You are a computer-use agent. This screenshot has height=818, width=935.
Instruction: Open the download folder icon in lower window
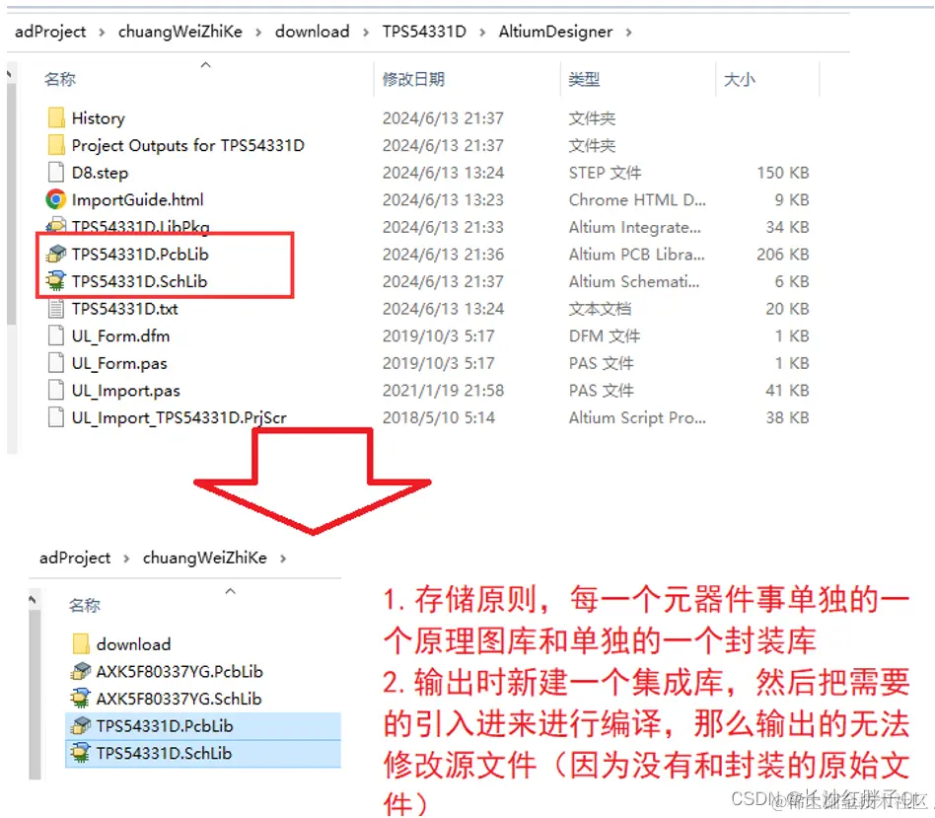pyautogui.click(x=81, y=643)
